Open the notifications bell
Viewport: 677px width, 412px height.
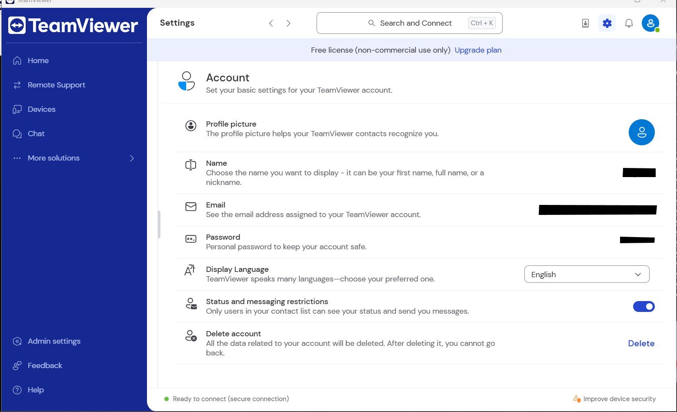point(629,23)
